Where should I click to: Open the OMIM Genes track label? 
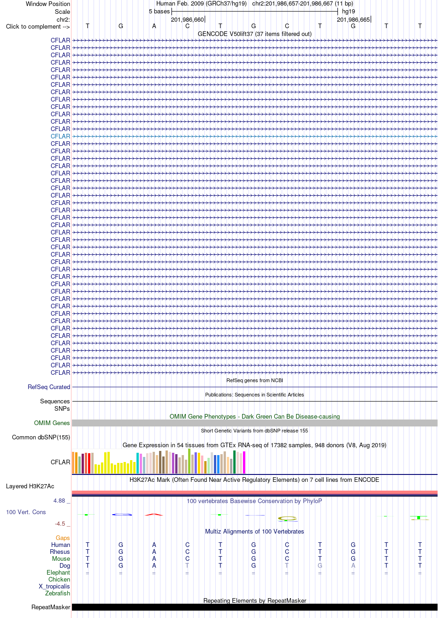pos(52,423)
